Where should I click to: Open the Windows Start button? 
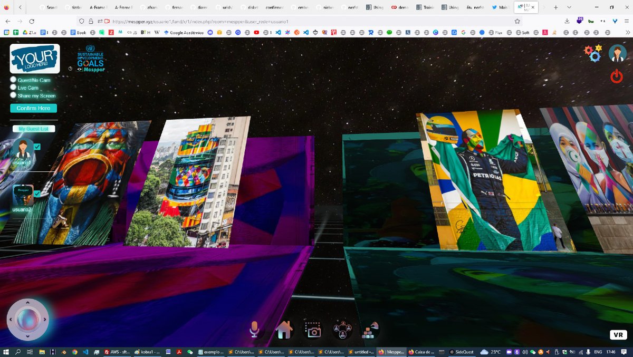tap(6, 352)
